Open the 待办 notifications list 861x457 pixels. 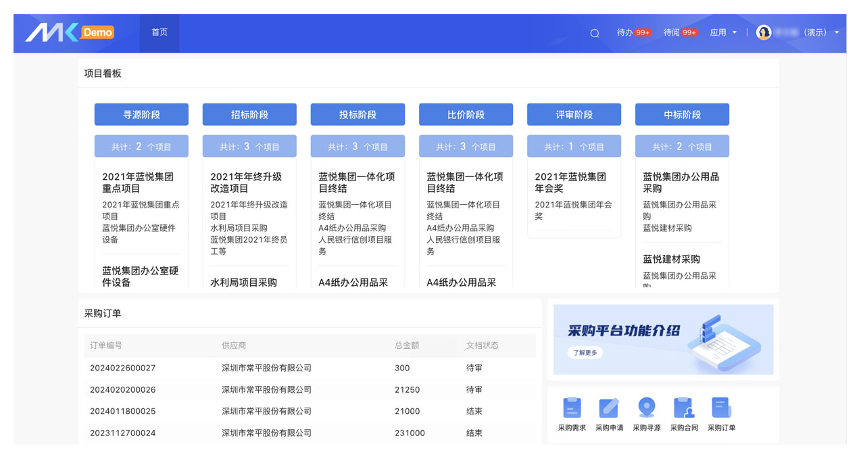[x=633, y=32]
